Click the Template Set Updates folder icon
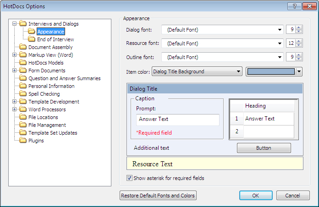319x207 pixels. point(23,132)
